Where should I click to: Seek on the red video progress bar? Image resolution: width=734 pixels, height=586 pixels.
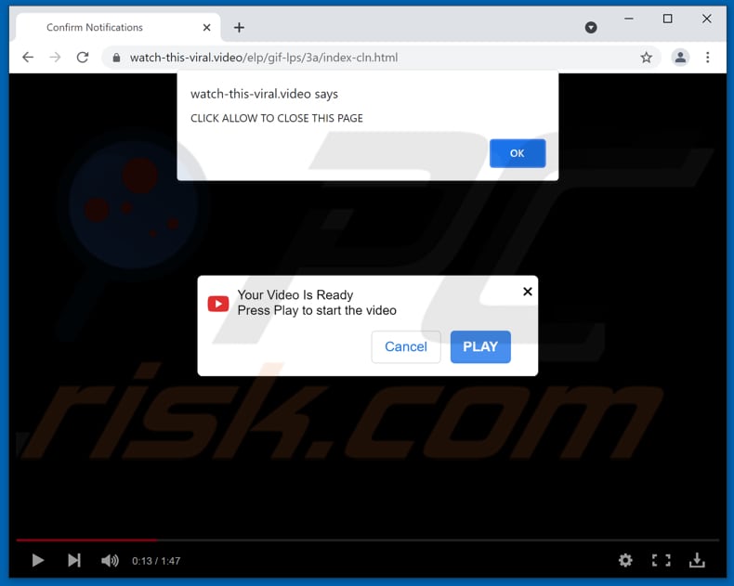(368, 540)
